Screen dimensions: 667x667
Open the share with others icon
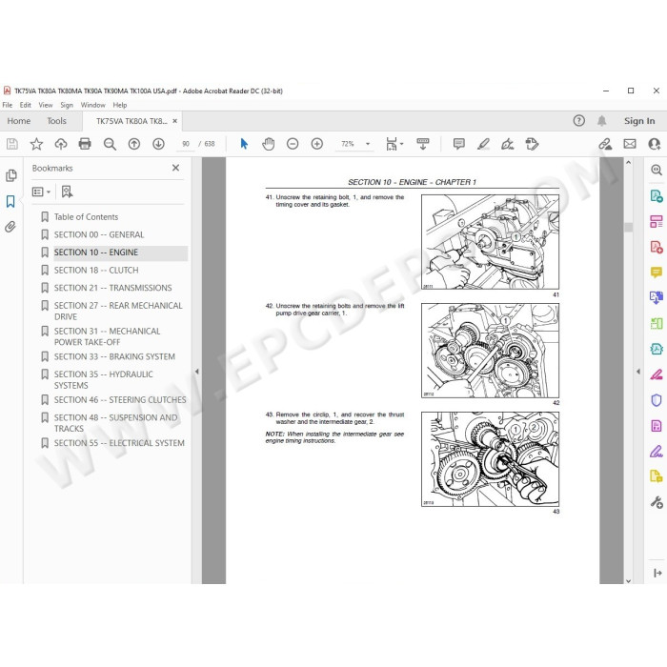tap(655, 144)
